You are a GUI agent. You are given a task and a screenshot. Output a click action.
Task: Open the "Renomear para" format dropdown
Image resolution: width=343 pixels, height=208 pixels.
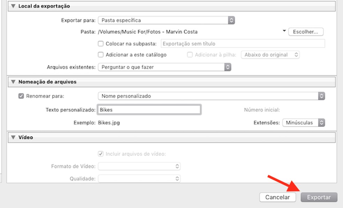click(x=321, y=96)
